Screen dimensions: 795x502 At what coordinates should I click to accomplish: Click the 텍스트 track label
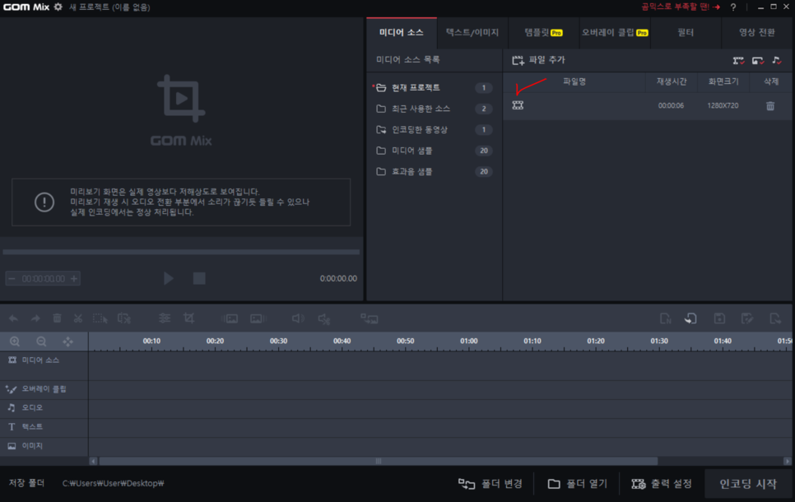tap(32, 427)
